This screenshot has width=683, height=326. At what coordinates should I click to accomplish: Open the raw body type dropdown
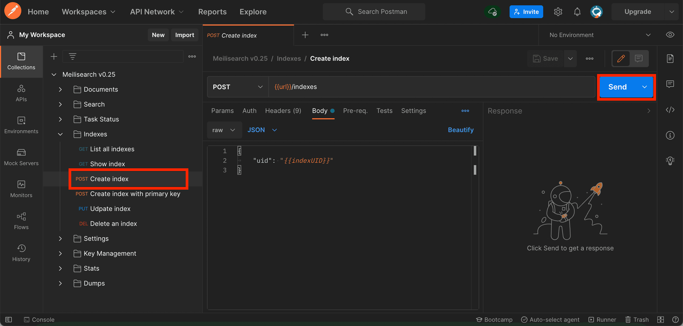point(224,130)
